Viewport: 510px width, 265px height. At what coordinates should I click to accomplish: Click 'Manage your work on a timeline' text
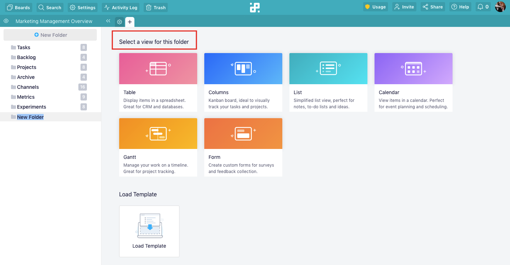[x=156, y=165]
